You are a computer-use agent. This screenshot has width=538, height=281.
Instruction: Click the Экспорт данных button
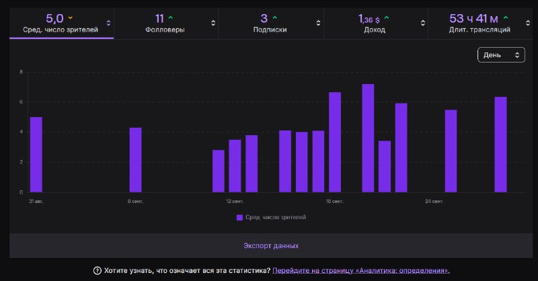pos(271,245)
